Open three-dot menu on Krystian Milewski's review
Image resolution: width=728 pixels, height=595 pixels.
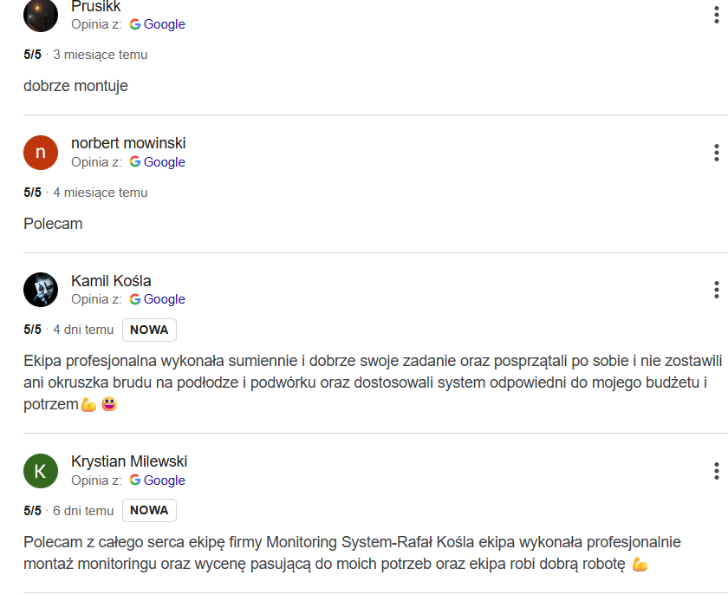pos(716,471)
